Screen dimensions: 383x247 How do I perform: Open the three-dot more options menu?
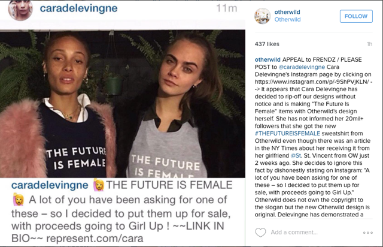pyautogui.click(x=368, y=233)
